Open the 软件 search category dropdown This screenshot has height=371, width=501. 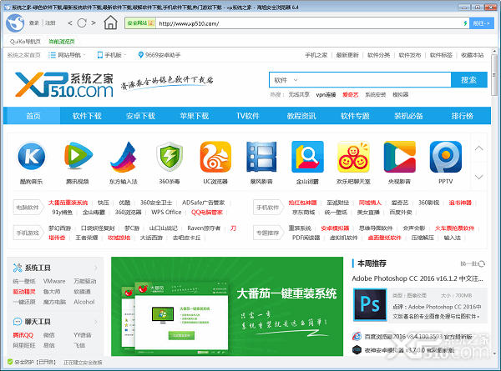[286, 80]
